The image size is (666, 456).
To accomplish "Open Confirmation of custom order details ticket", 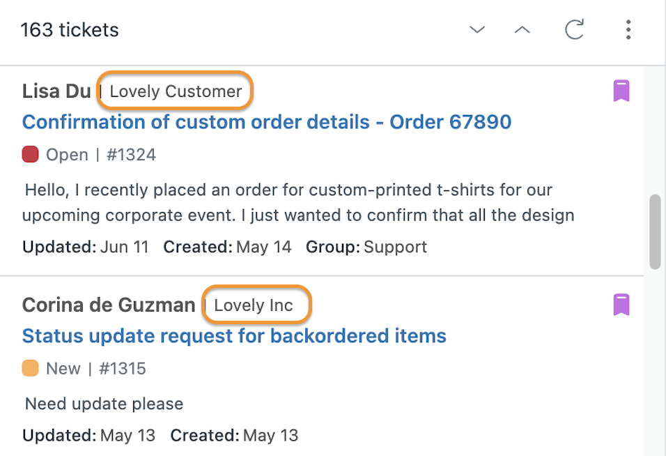I will pyautogui.click(x=267, y=122).
